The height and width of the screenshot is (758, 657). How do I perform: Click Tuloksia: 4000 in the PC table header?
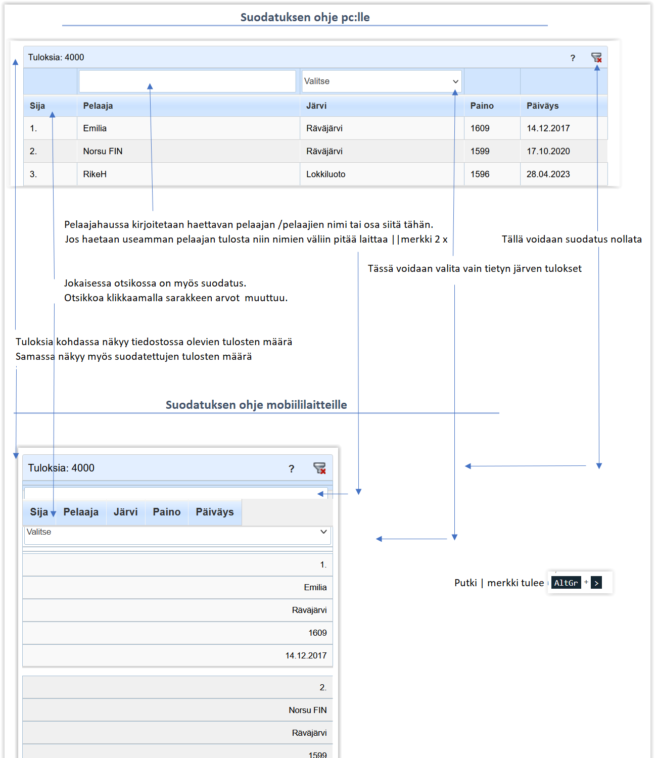click(56, 58)
